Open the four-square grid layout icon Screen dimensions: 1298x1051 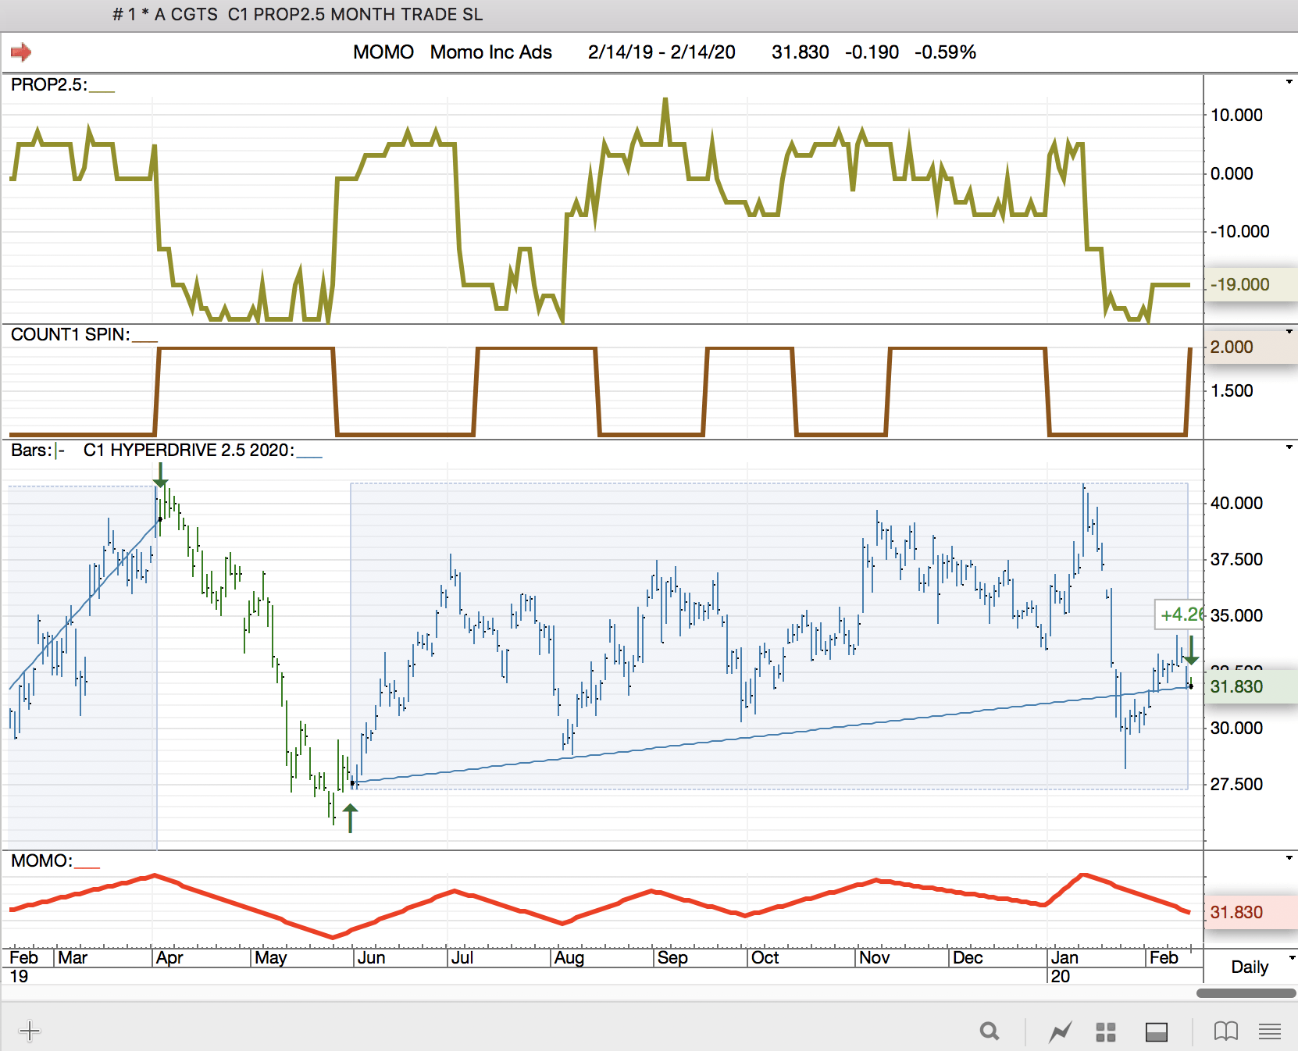tap(1106, 1031)
